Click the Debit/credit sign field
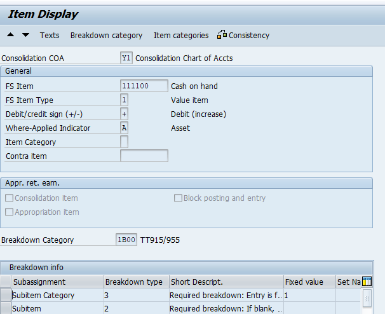The width and height of the screenshot is (385, 314). [x=125, y=114]
